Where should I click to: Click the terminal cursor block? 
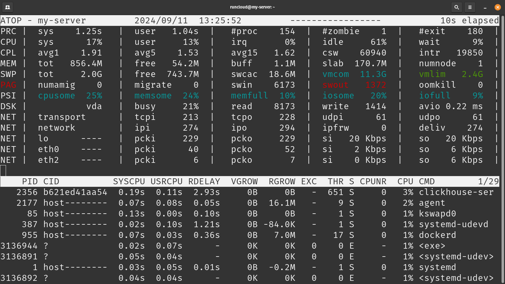[3, 171]
